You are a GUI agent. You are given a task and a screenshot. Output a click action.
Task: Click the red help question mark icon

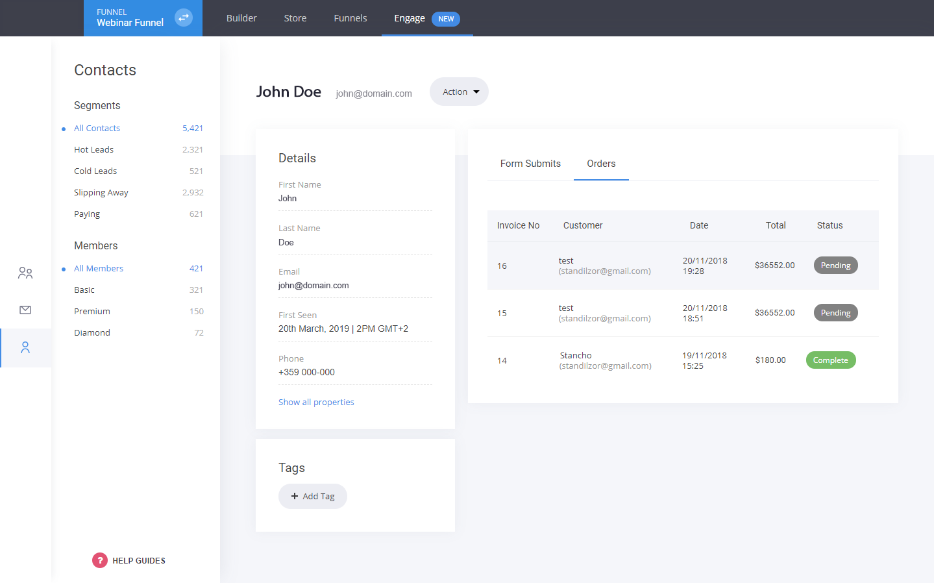[100, 560]
